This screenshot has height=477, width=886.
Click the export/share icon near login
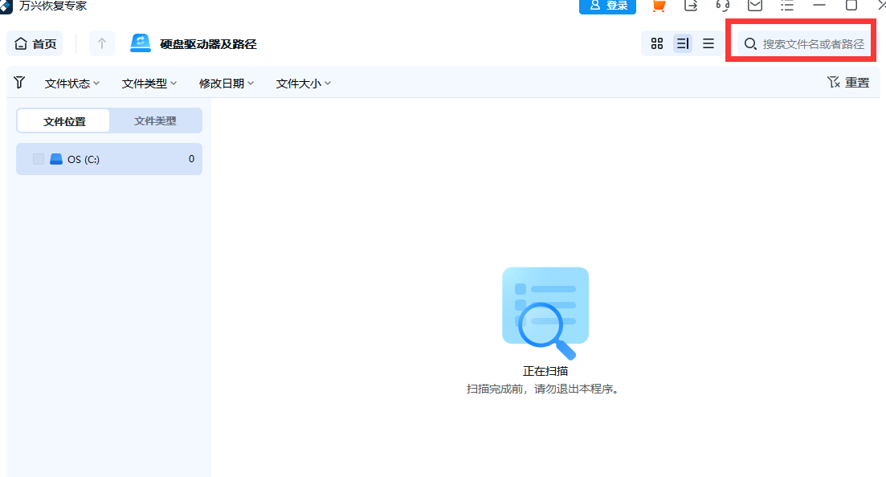pyautogui.click(x=689, y=6)
